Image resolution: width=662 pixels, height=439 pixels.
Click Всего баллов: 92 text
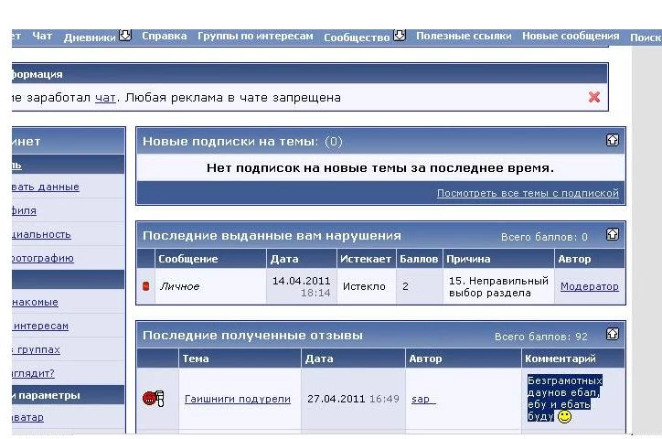pos(540,337)
